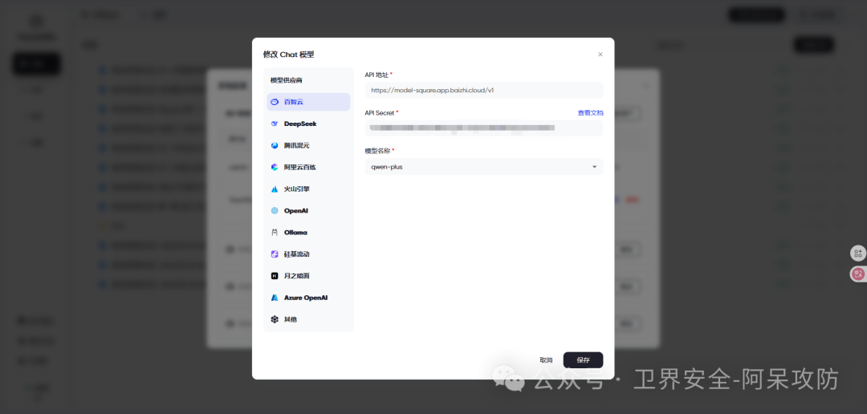
Task: Choose 阿里云百炼 as model provider
Action: point(308,167)
